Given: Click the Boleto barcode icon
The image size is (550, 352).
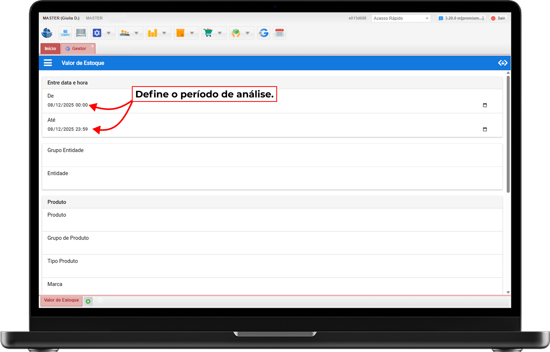Looking at the screenshot, I should point(81,33).
